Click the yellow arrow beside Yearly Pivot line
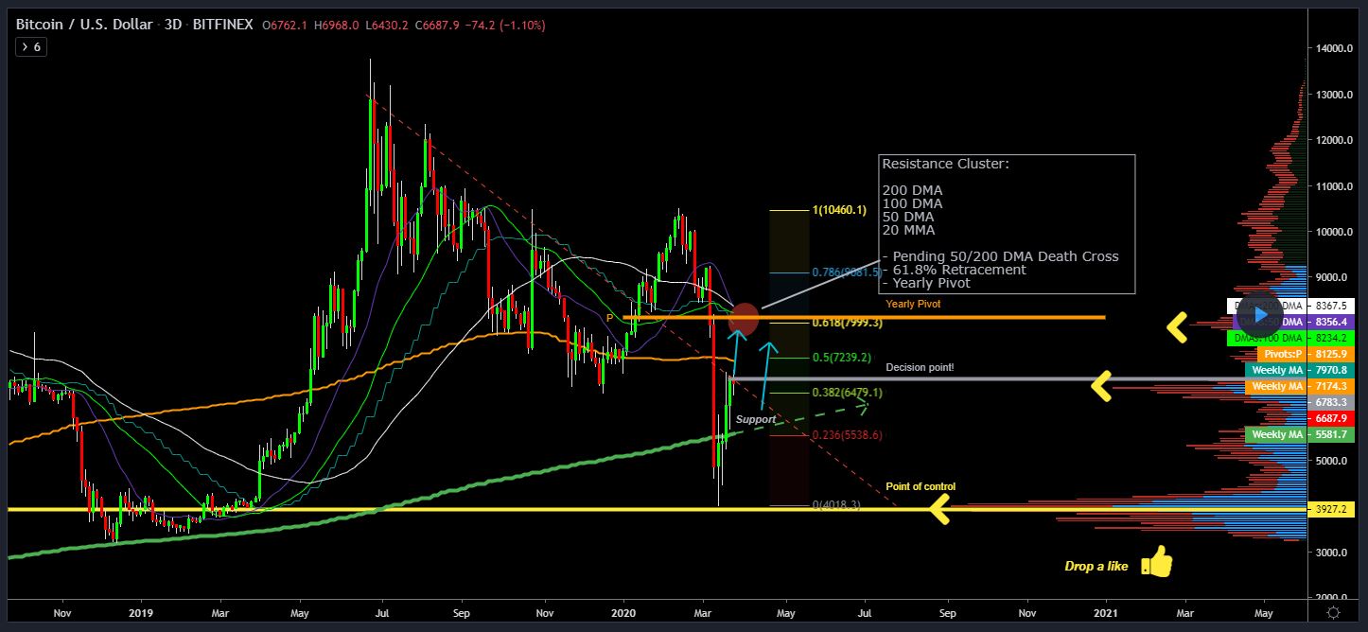The height and width of the screenshot is (632, 1368). pyautogui.click(x=1176, y=327)
